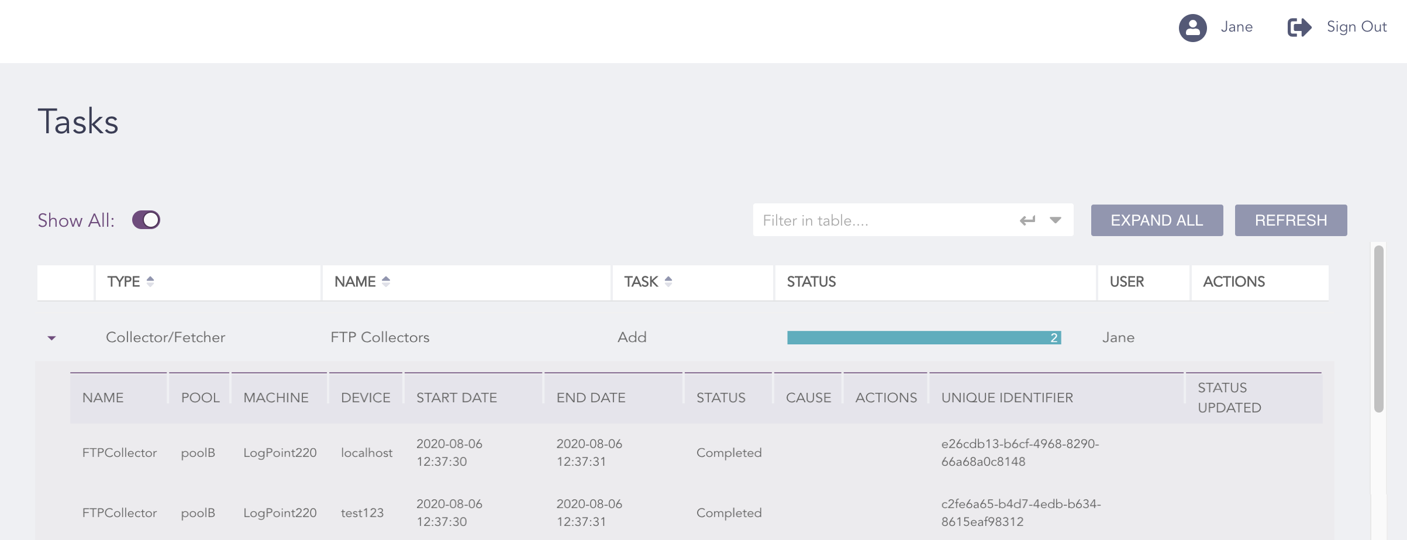The width and height of the screenshot is (1407, 540).
Task: Click the Sign Out arrow icon
Action: point(1299,27)
